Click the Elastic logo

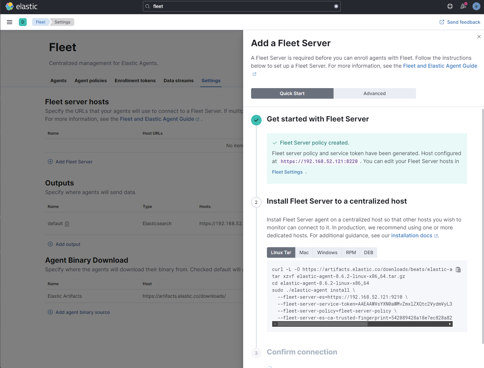[x=21, y=6]
